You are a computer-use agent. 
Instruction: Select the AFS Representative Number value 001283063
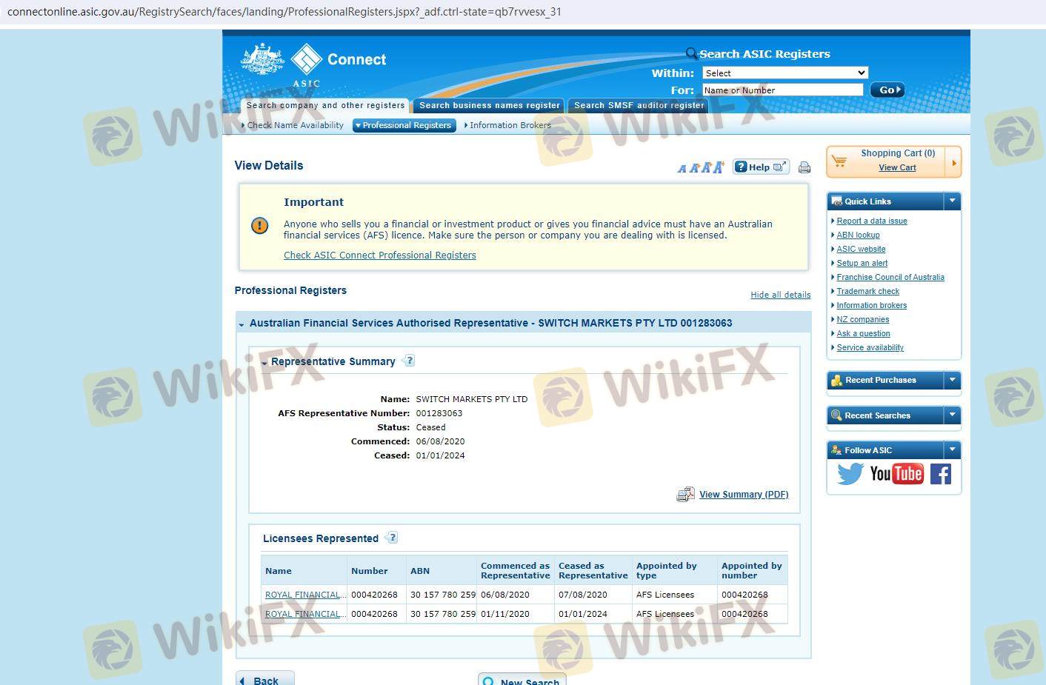[x=439, y=413]
